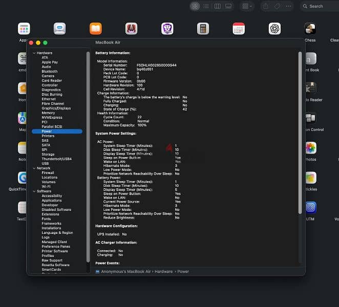The width and height of the screenshot is (339, 307).
Task: Close the MacBook Air System Information window
Action: [x=31, y=43]
